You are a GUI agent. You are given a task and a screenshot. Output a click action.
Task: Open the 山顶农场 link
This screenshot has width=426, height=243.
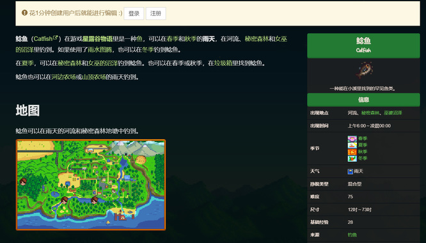tap(94, 77)
